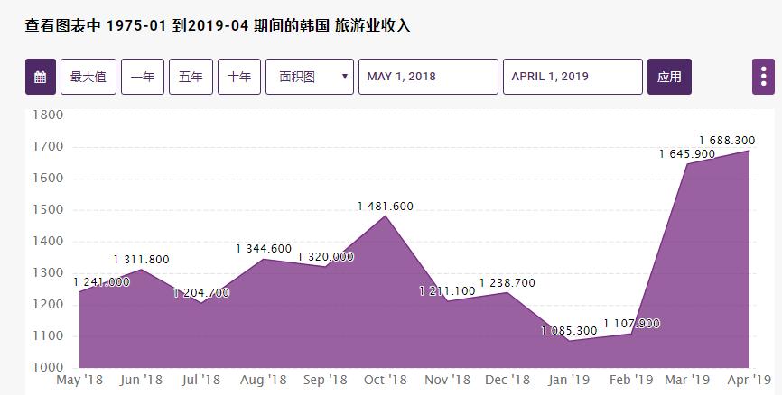The height and width of the screenshot is (395, 782).
Task: Click the Apr '19 axis label
Action: (749, 380)
